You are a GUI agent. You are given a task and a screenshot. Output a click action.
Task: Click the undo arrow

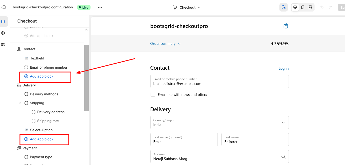coord(322,7)
